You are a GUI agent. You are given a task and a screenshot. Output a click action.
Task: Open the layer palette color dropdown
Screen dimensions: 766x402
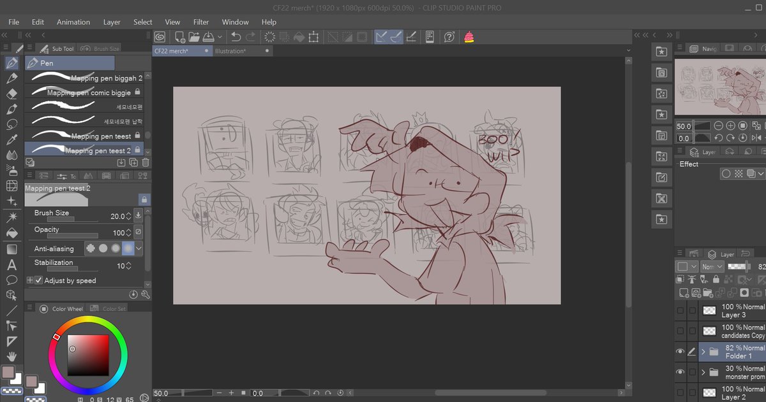coord(687,266)
